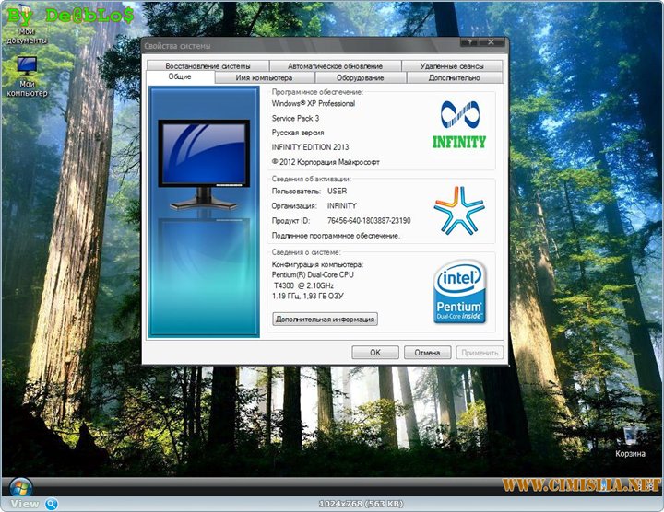Viewport: 664px width, 512px height.
Task: Switch to Восстановление системы tab
Action: tap(207, 66)
